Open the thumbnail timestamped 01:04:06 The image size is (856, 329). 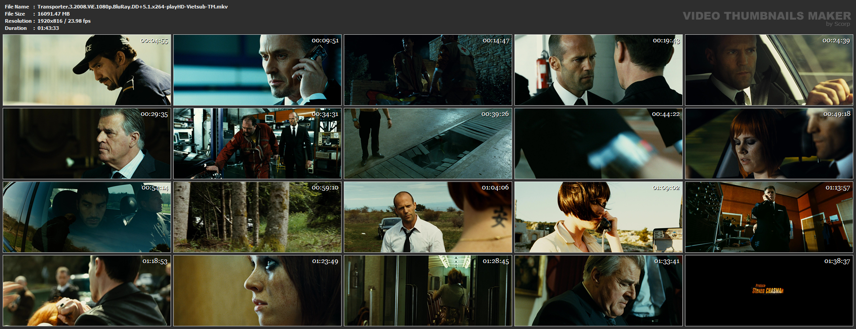click(x=428, y=217)
